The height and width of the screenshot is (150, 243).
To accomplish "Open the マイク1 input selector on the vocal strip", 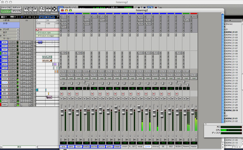I will (140, 71).
